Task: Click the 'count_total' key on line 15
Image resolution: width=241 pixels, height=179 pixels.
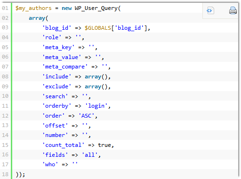Action: coord(63,145)
